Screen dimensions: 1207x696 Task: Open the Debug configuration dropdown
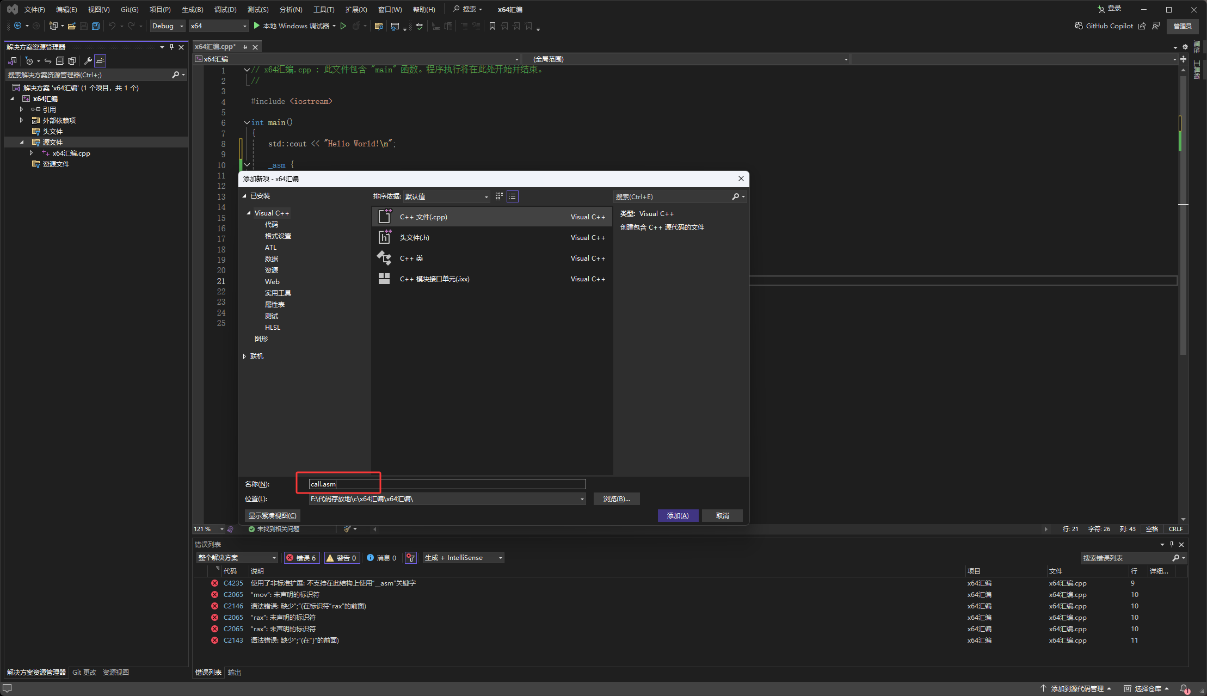168,26
